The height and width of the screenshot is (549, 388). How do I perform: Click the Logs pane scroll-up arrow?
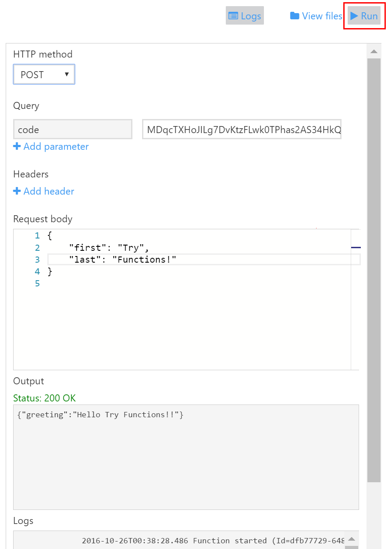click(352, 538)
